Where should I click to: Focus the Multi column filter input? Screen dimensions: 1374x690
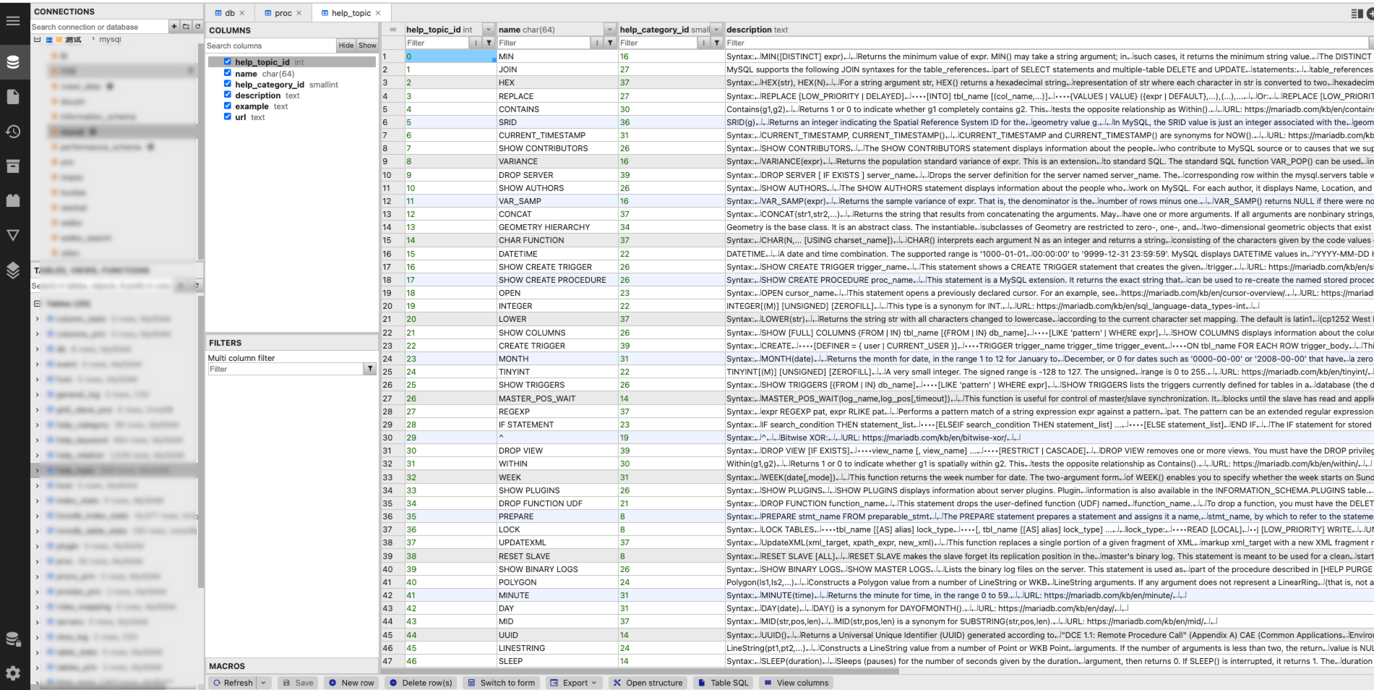click(286, 369)
